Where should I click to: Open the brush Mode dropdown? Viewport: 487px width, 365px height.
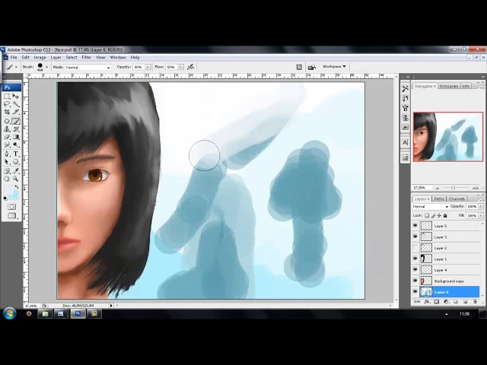pos(88,68)
